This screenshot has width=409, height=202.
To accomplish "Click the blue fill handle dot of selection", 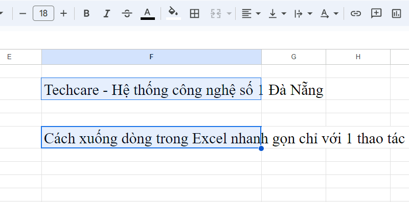I will click(261, 148).
